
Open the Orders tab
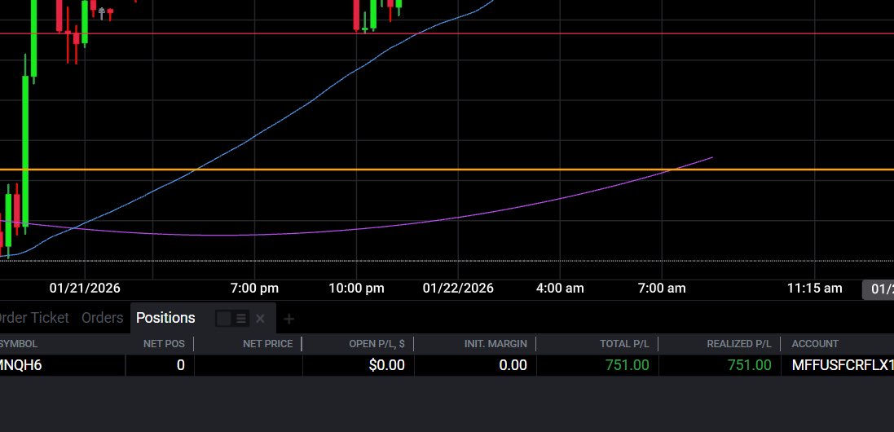102,317
